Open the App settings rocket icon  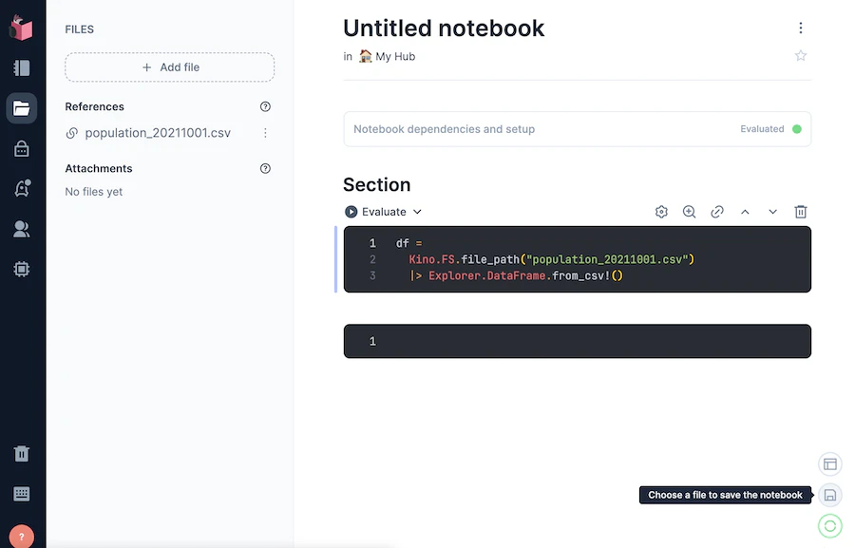[22, 188]
